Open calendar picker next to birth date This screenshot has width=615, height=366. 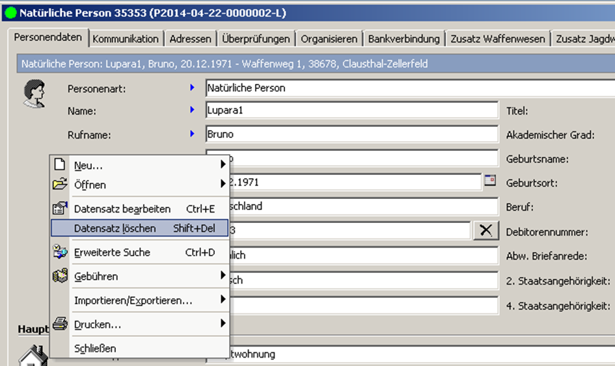(x=490, y=181)
